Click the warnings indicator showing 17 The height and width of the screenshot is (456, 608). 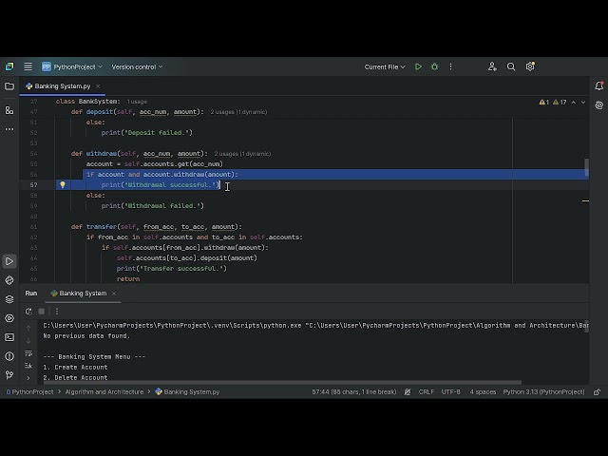(560, 103)
